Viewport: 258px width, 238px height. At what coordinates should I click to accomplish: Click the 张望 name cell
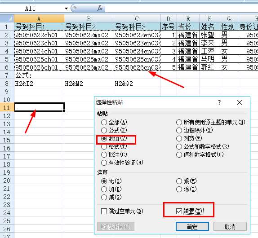pos(209,35)
